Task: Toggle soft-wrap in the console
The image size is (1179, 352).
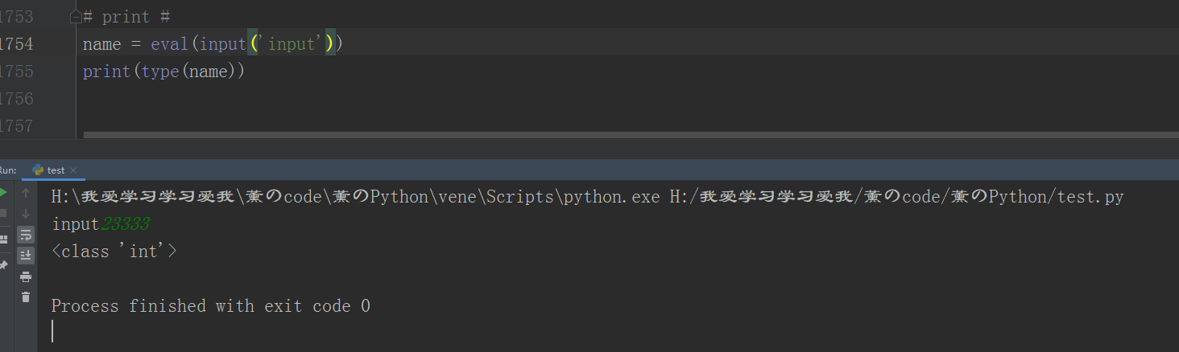Action: [26, 235]
